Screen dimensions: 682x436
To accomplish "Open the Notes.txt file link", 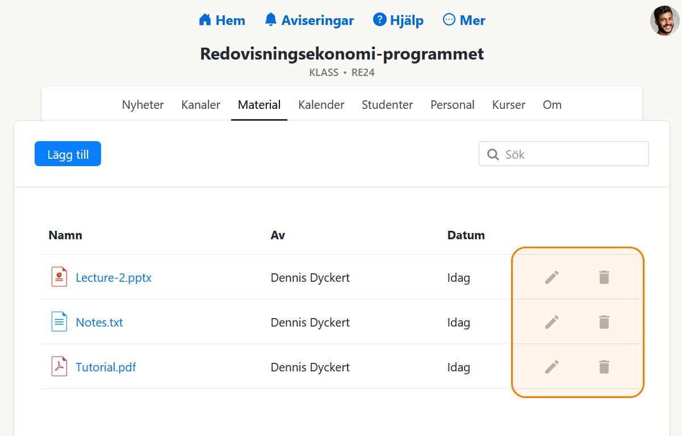I will pos(99,322).
